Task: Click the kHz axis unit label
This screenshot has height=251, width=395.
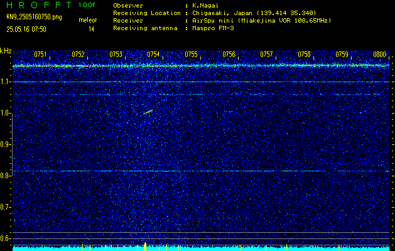Action: point(6,51)
